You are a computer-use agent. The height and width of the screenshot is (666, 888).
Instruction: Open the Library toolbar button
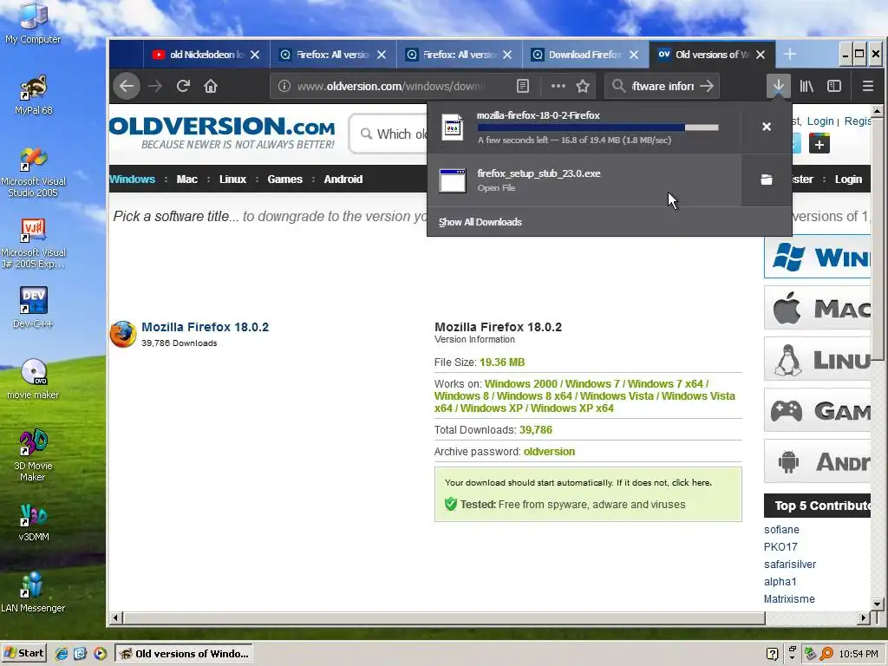pos(806,86)
